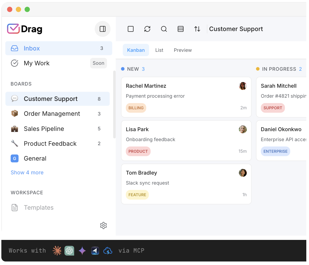Refresh the board with the sync icon
Image resolution: width=309 pixels, height=265 pixels.
tap(147, 29)
